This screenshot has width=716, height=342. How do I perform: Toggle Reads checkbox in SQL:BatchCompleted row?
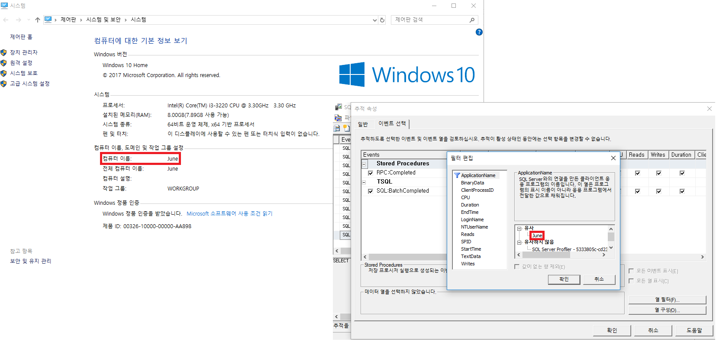637,191
